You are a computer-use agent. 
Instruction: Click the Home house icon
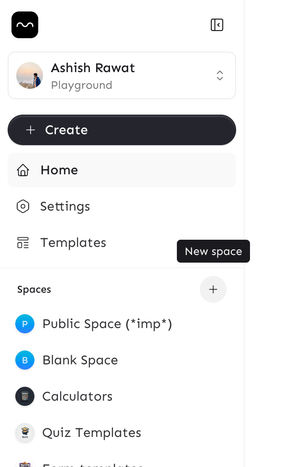tap(23, 170)
